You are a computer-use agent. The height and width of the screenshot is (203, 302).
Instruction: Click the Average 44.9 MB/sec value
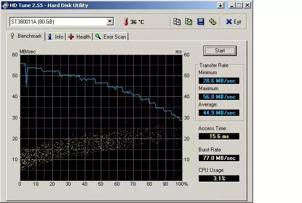pyautogui.click(x=219, y=113)
